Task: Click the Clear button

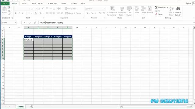Action: [159, 14]
